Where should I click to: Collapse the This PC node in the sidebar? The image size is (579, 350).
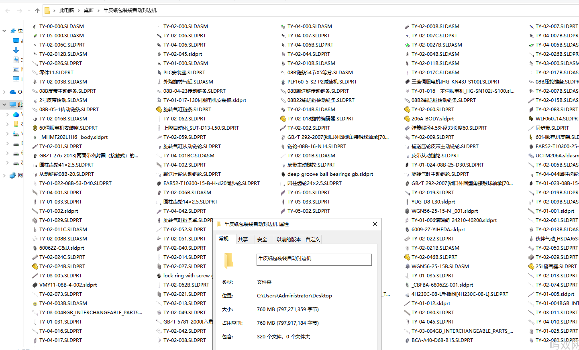[4, 105]
